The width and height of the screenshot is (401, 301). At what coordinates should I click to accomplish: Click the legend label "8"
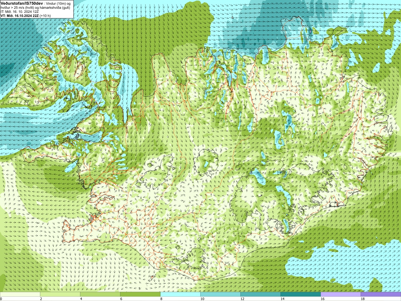(161, 299)
